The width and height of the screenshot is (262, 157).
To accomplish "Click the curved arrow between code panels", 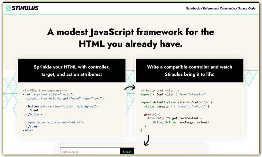I will [x=130, y=87].
